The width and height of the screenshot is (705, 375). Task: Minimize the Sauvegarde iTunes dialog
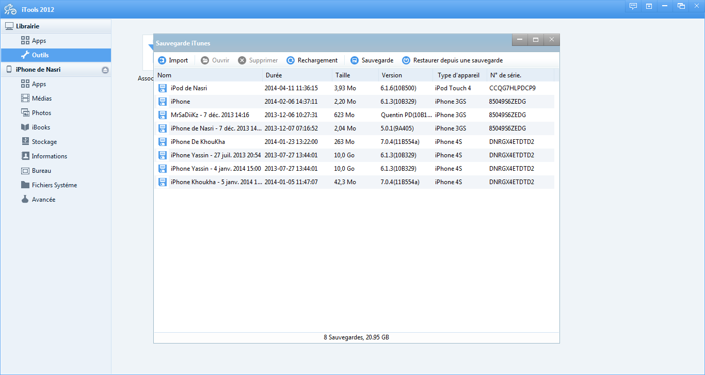click(x=520, y=40)
